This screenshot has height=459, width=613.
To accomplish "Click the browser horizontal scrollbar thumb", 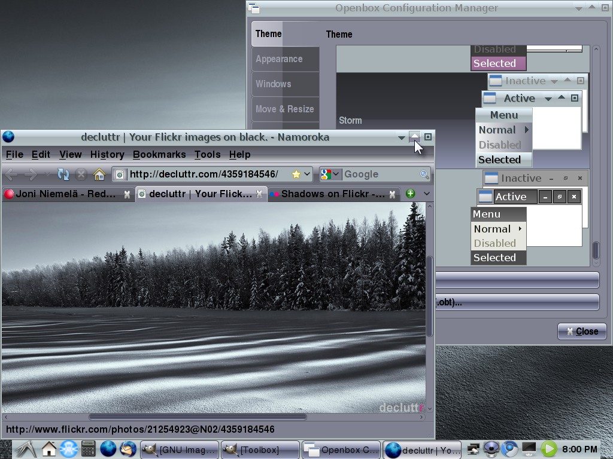I will (x=198, y=417).
